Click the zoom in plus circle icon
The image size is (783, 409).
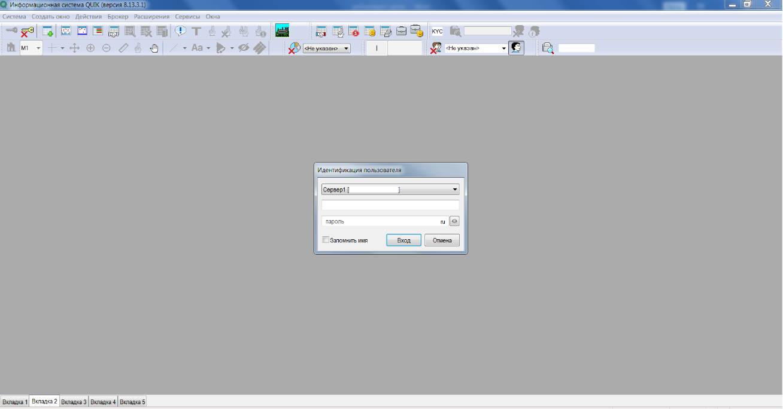point(90,48)
